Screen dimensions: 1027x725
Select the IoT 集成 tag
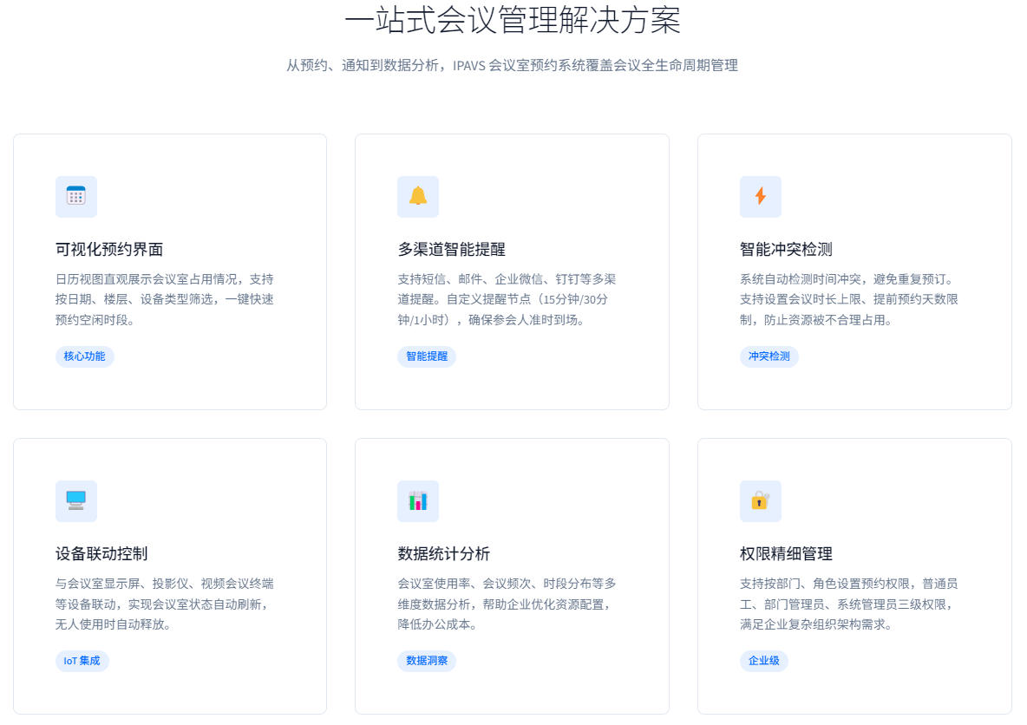point(82,661)
